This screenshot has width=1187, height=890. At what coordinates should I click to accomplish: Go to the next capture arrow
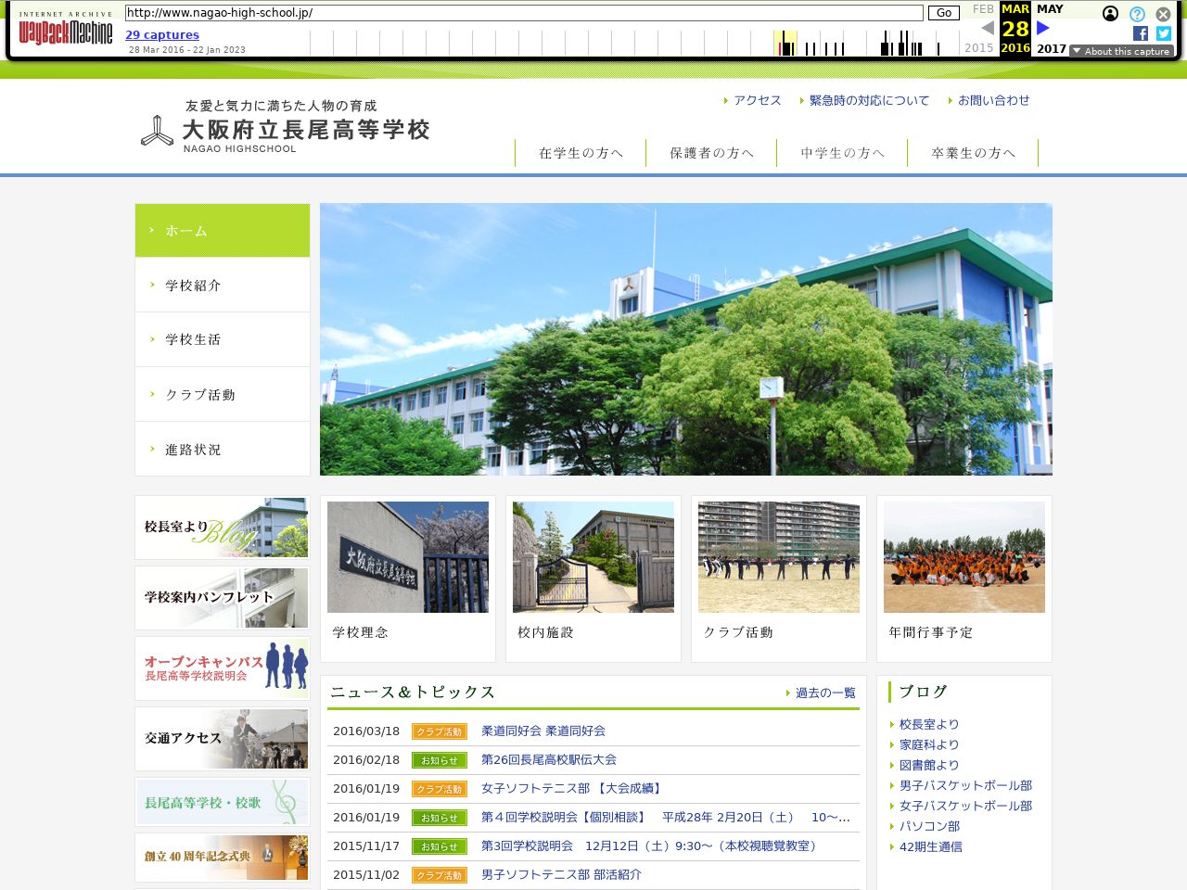[x=1043, y=29]
